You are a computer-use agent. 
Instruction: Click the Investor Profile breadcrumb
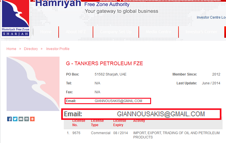coord(58,49)
